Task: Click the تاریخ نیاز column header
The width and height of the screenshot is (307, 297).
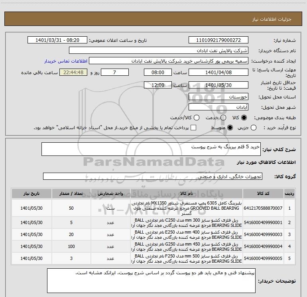Action: [31, 194]
